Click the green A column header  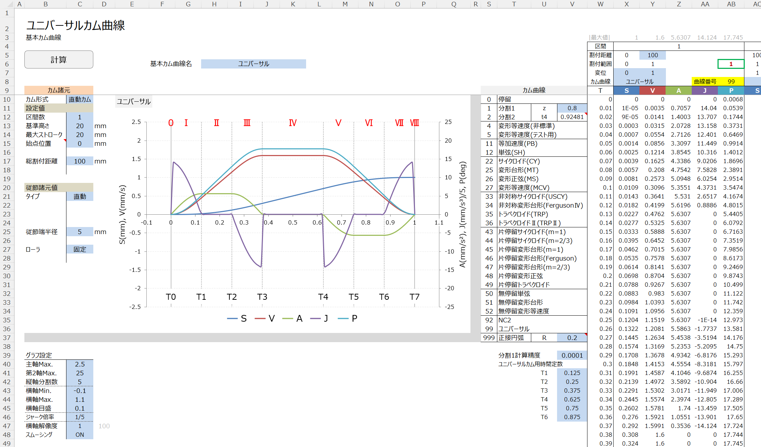(679, 91)
